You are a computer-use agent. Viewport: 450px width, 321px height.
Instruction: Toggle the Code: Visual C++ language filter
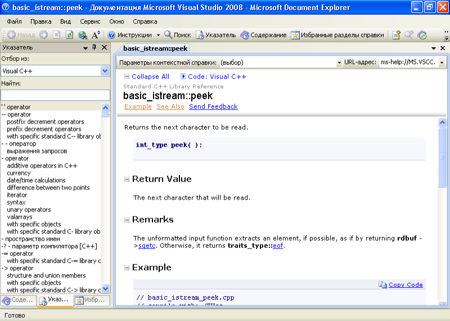point(217,76)
